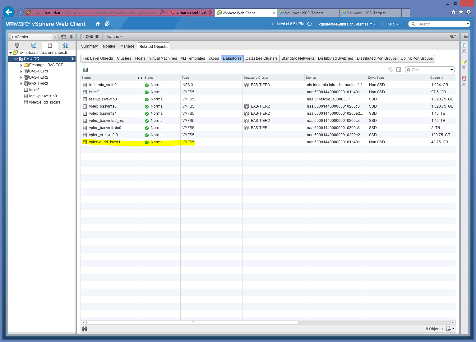Switch to Networking inventory view icon
The height and width of the screenshot is (342, 476).
coord(66,45)
